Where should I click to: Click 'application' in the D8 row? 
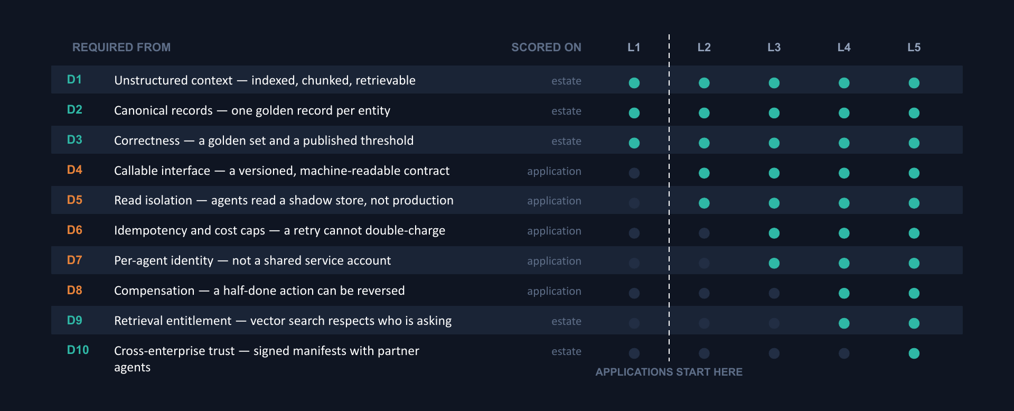[554, 291]
